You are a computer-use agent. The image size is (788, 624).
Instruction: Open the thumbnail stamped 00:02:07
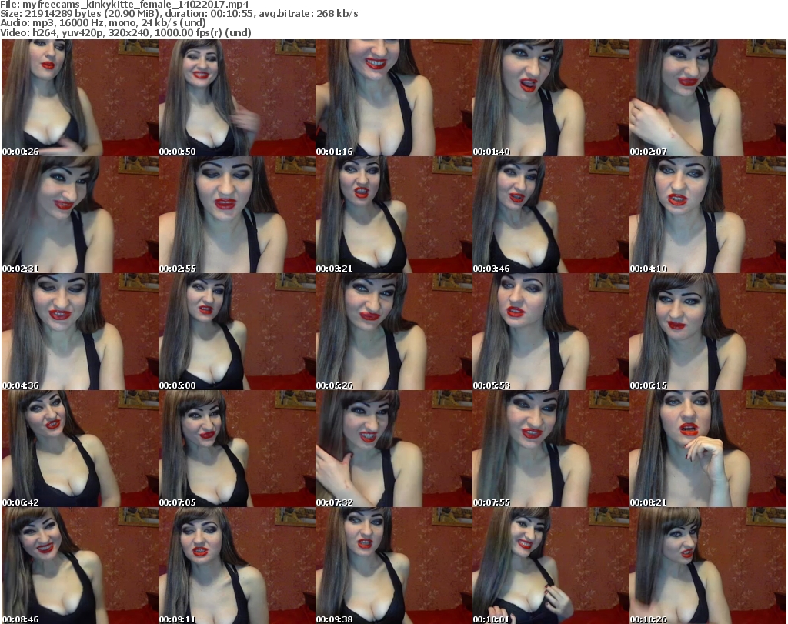coord(708,98)
